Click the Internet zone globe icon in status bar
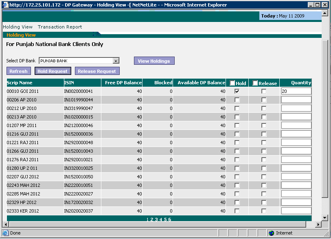 click(271, 233)
